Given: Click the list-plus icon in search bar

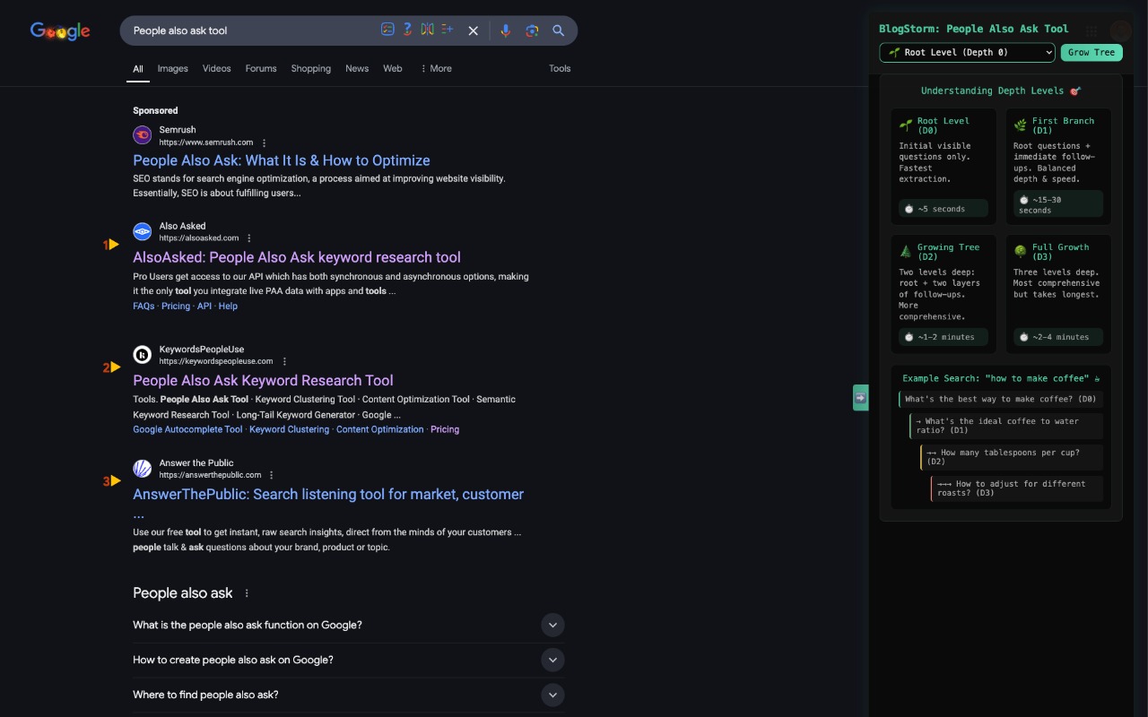Looking at the screenshot, I should click(448, 30).
